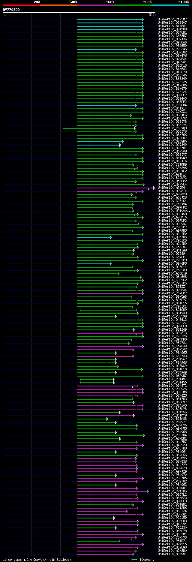This screenshot has height=562, width=192.
Task: Select the UniRef100_P20159 label
Action: (172, 518)
